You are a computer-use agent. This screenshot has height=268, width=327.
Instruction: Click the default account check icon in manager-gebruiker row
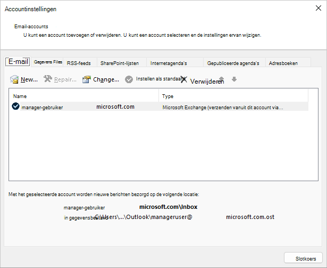click(x=15, y=106)
